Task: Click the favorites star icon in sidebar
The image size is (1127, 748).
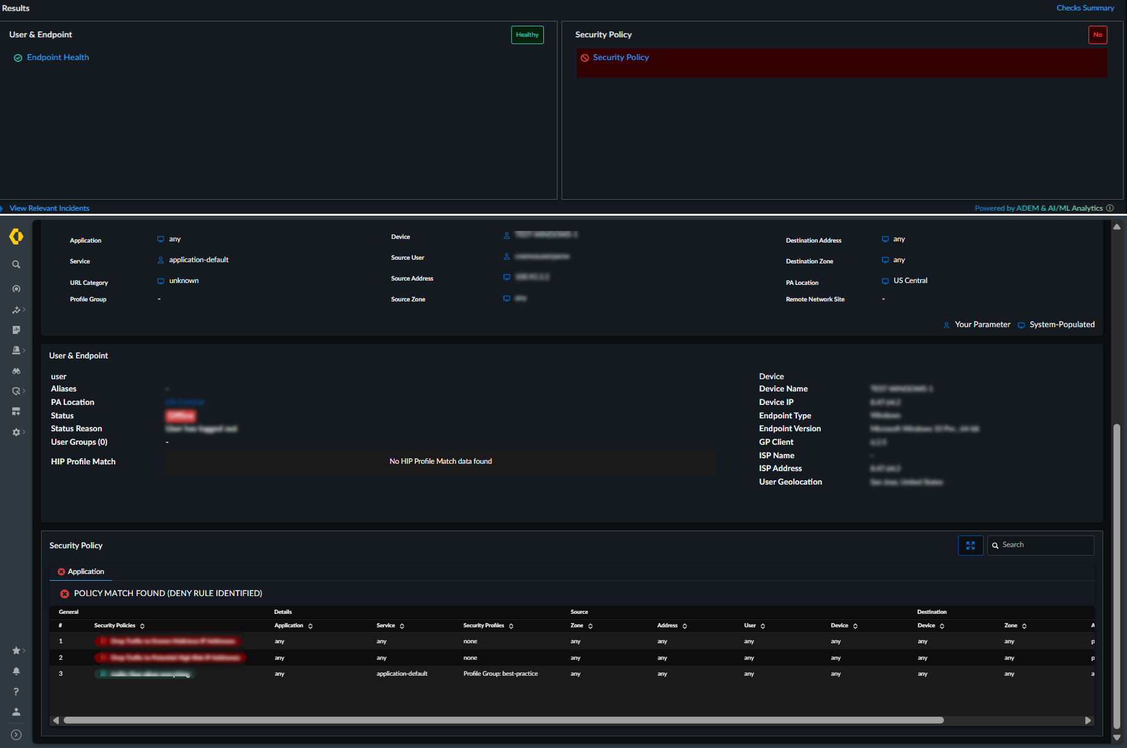Action: (x=17, y=651)
